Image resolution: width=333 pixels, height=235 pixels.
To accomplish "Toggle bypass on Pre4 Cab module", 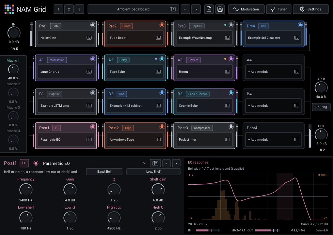I will click(300, 25).
